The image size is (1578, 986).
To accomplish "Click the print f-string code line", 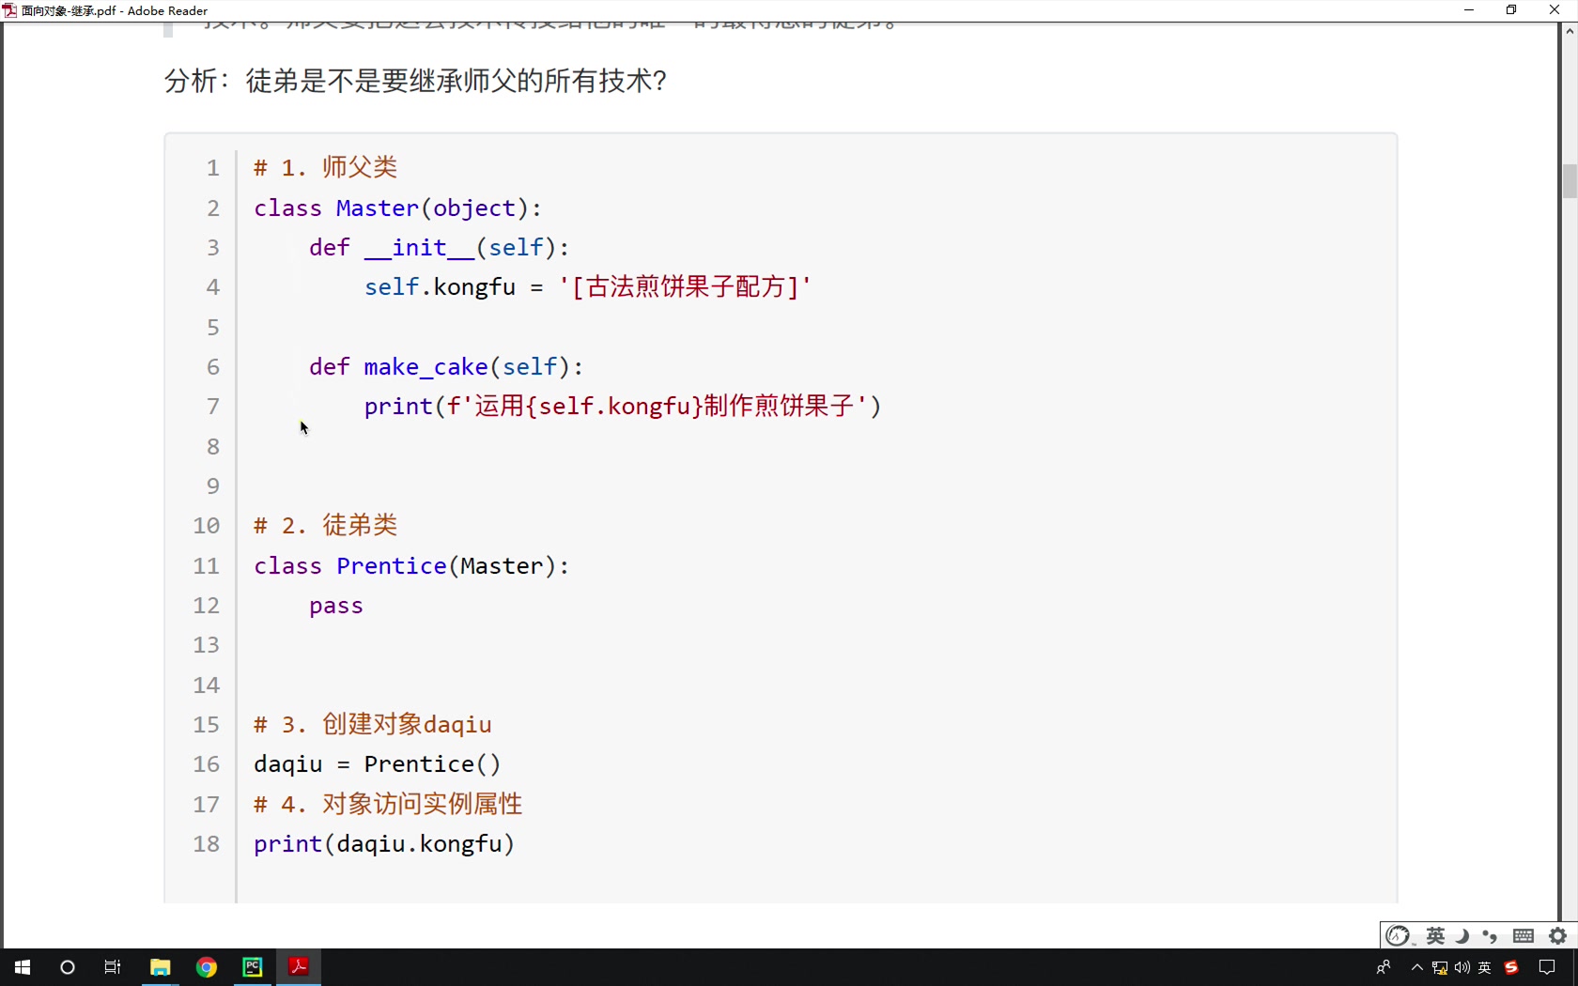I will pos(623,406).
